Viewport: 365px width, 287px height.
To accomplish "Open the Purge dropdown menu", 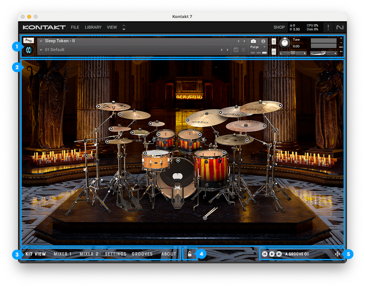I will tap(258, 47).
